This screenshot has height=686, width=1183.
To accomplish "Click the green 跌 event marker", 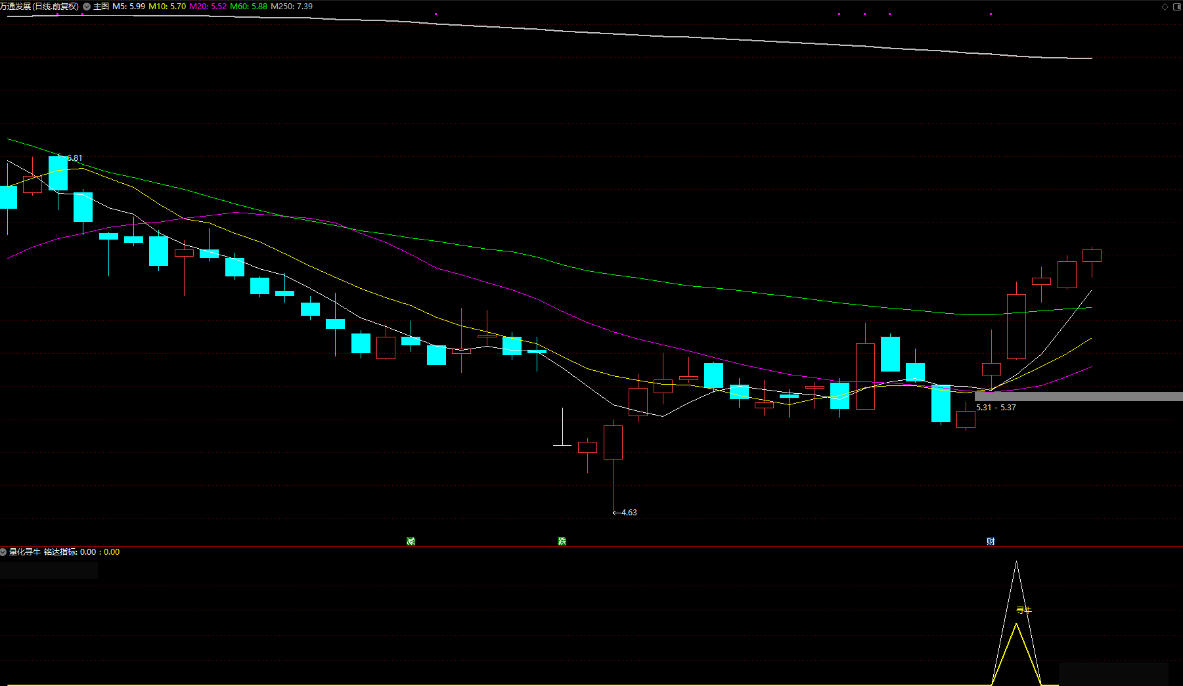I will pos(562,541).
